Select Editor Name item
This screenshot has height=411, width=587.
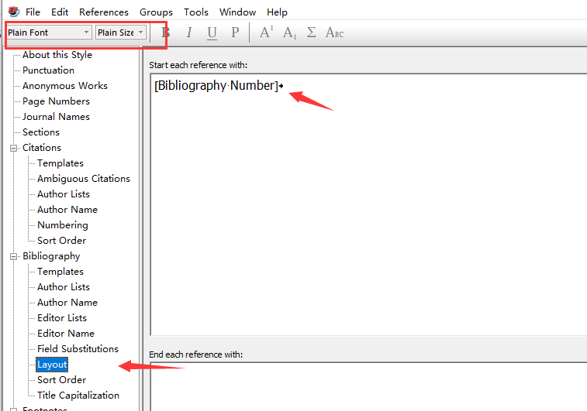pos(66,334)
